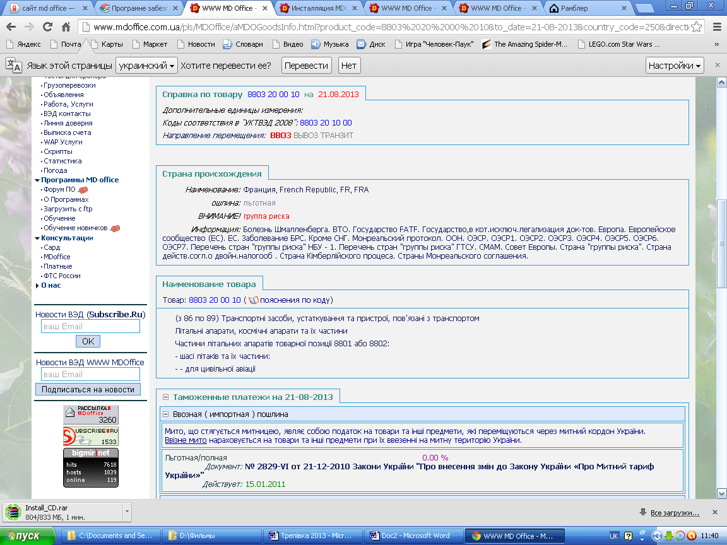Switch to Doc2 Microsoft Word taskbar item
The image size is (727, 545).
tap(413, 536)
